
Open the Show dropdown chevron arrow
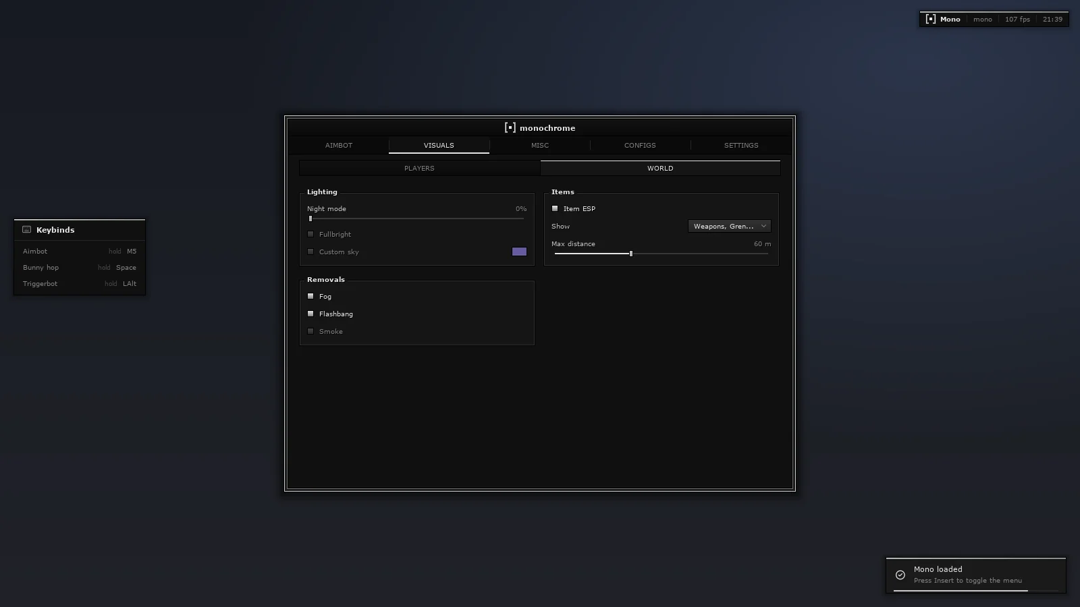(763, 226)
